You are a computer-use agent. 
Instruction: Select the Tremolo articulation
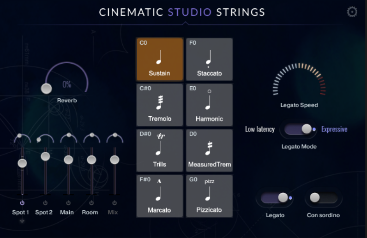pyautogui.click(x=160, y=105)
